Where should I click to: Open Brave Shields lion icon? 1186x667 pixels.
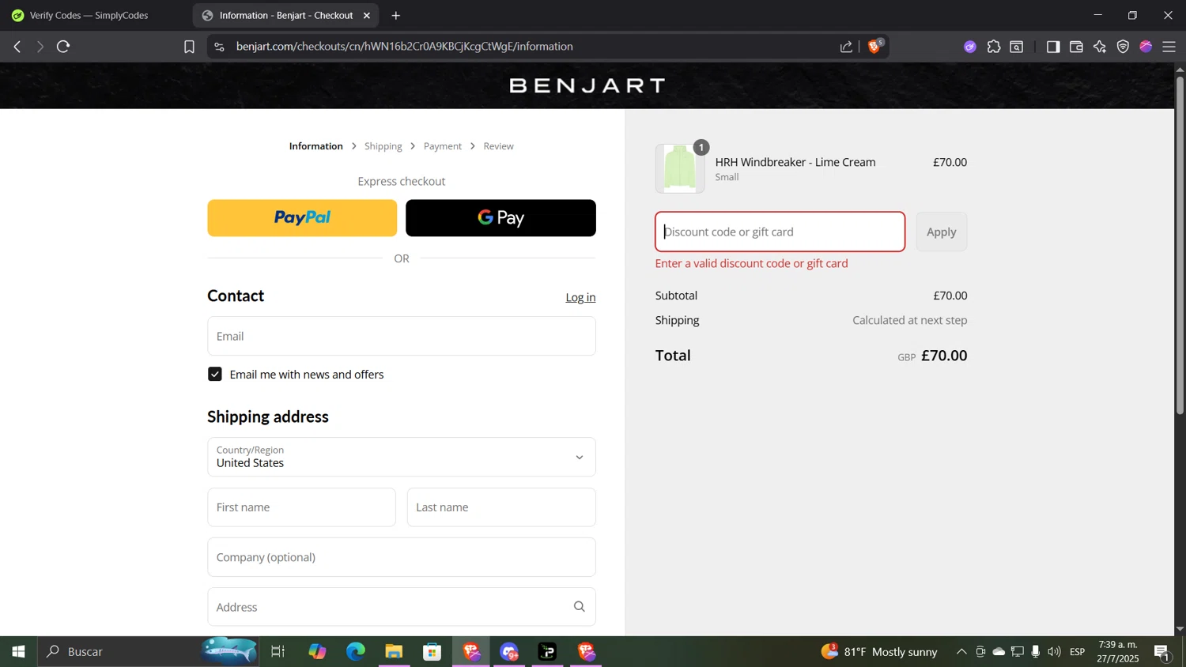click(874, 47)
